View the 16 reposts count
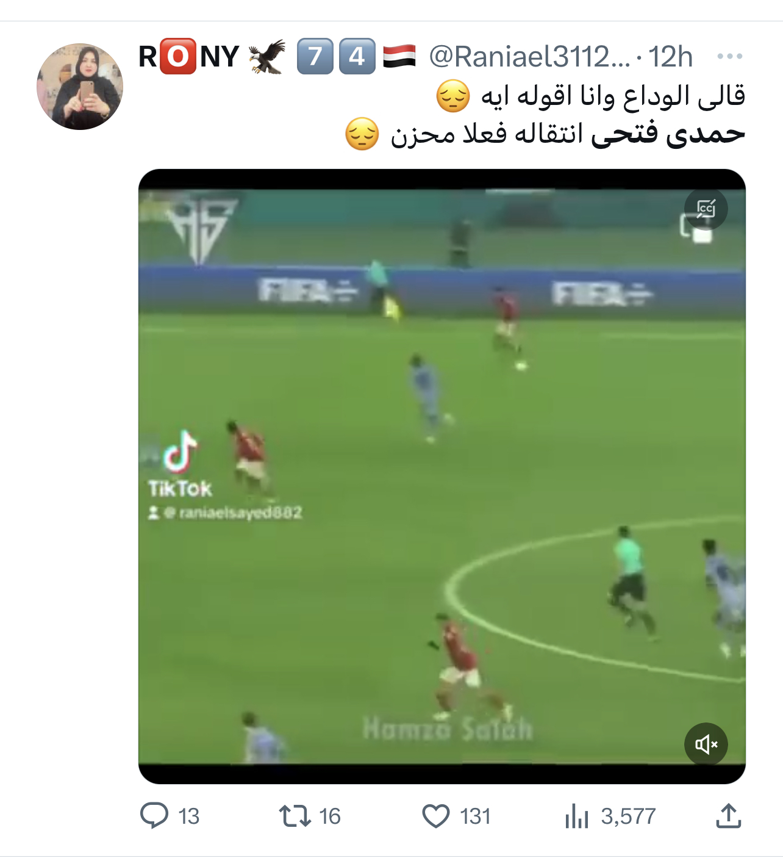783x861 pixels. pyautogui.click(x=330, y=816)
